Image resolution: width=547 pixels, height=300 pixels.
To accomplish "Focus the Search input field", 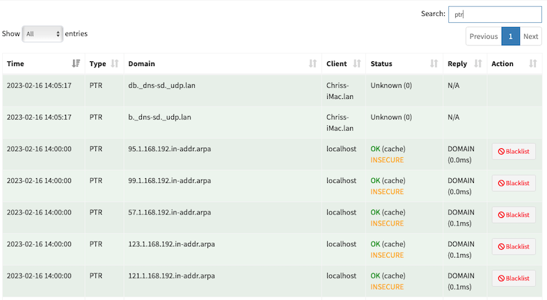I will click(x=495, y=15).
